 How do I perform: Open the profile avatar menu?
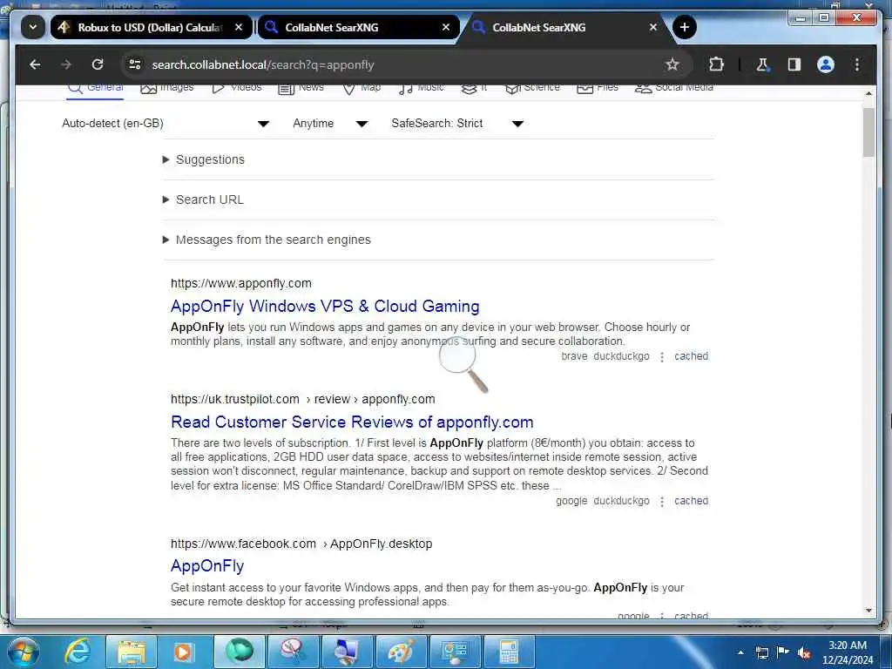pos(826,64)
